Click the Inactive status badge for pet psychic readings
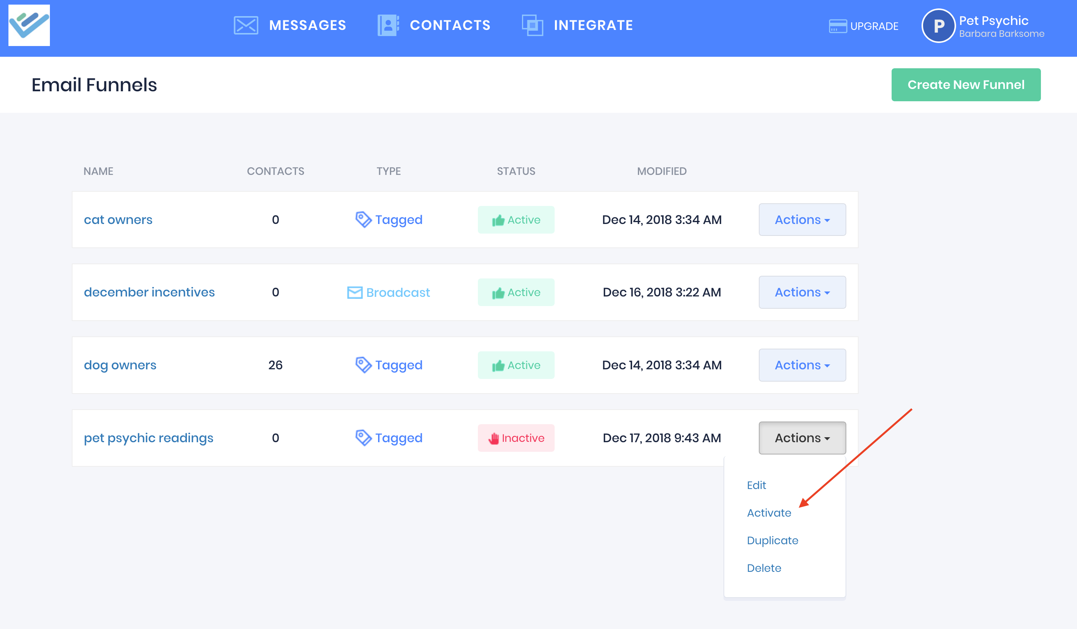The width and height of the screenshot is (1077, 629). (516, 438)
